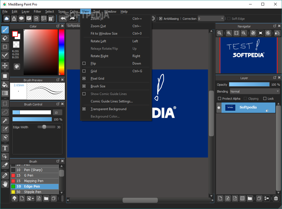Open the color palette icon in Color panel

17,66
